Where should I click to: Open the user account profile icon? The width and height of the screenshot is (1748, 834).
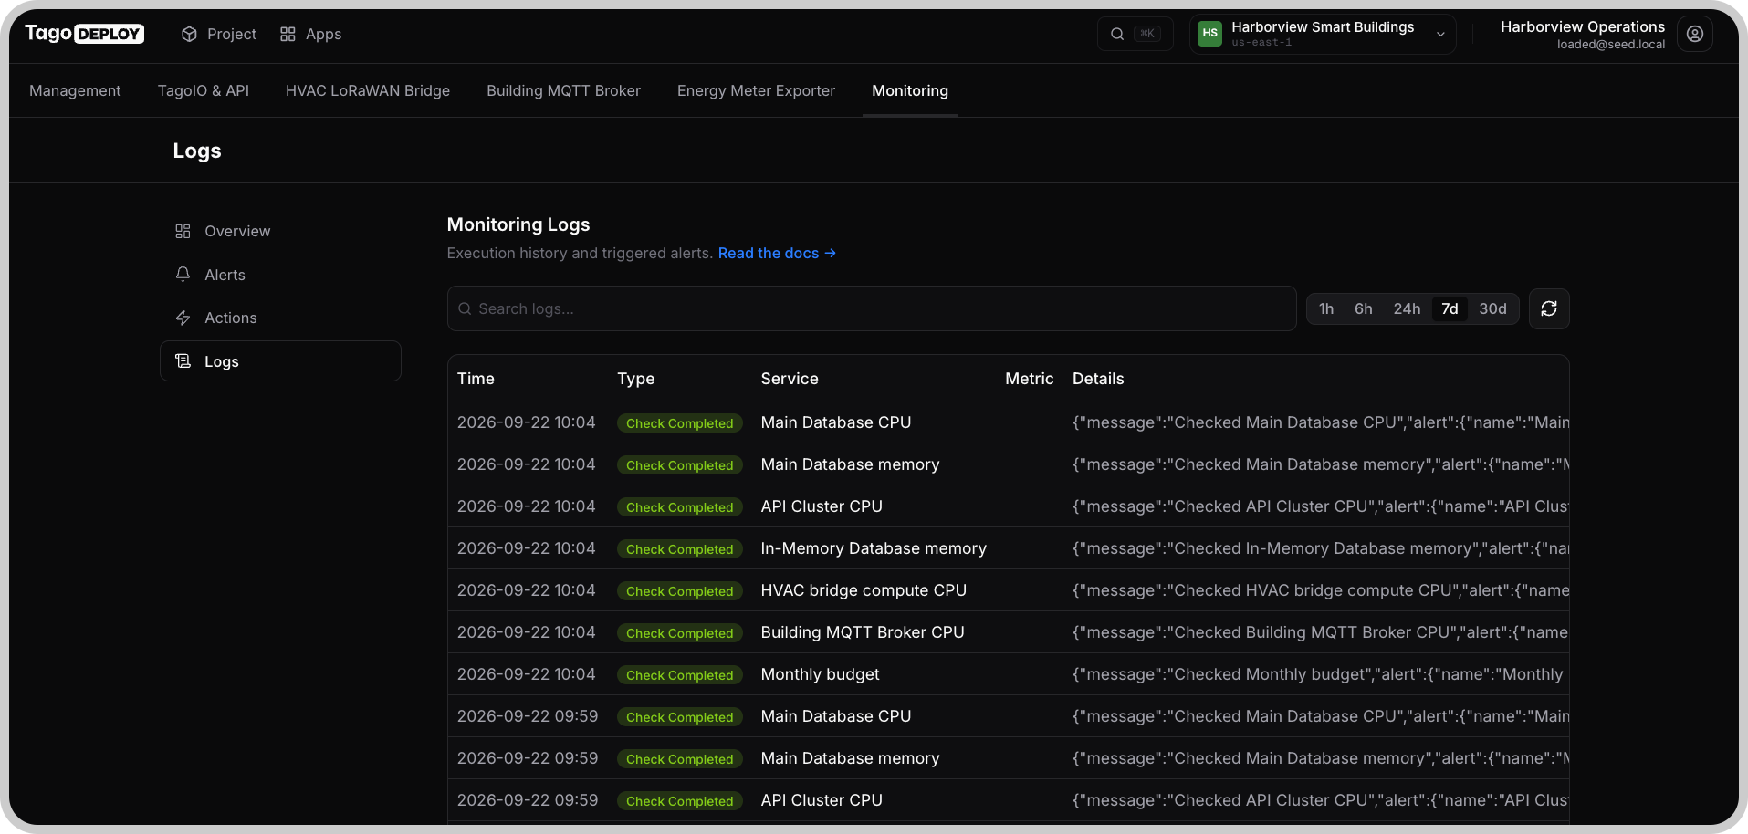pos(1695,34)
